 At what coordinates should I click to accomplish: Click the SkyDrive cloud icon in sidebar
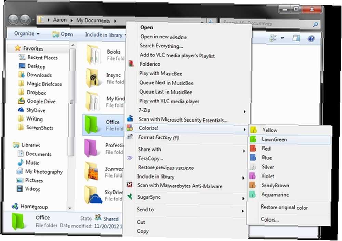coord(21,110)
